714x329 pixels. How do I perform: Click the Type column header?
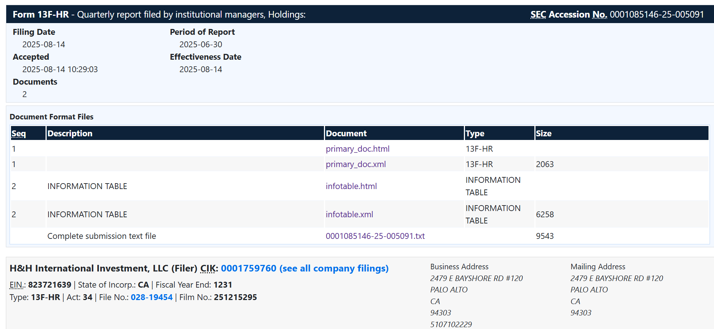click(475, 133)
